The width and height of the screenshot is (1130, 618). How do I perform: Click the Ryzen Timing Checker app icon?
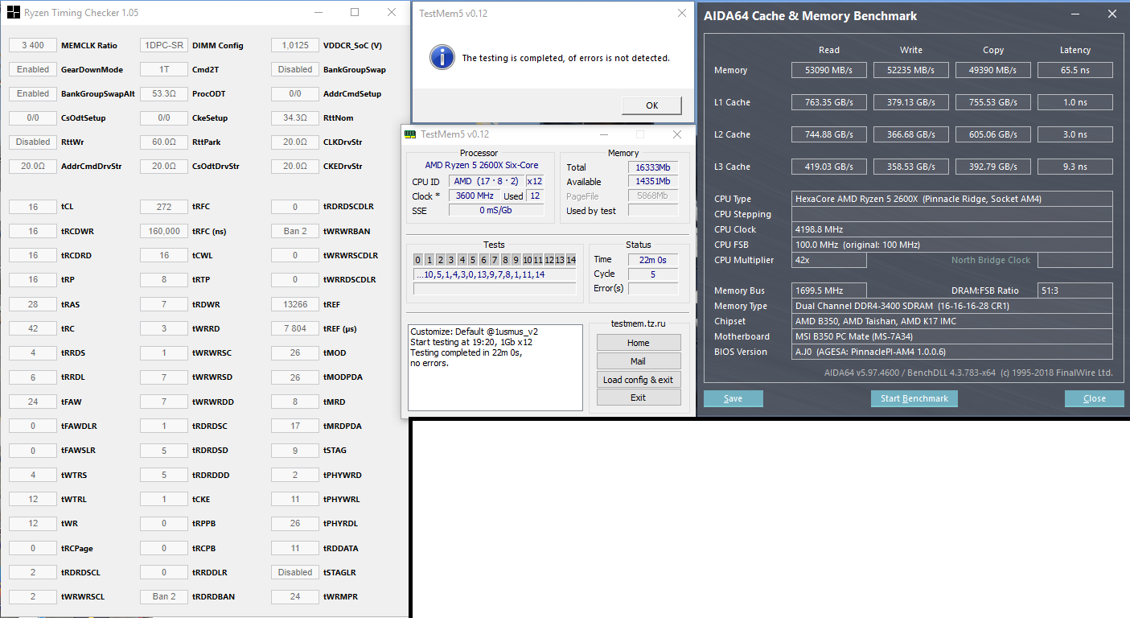coord(14,13)
